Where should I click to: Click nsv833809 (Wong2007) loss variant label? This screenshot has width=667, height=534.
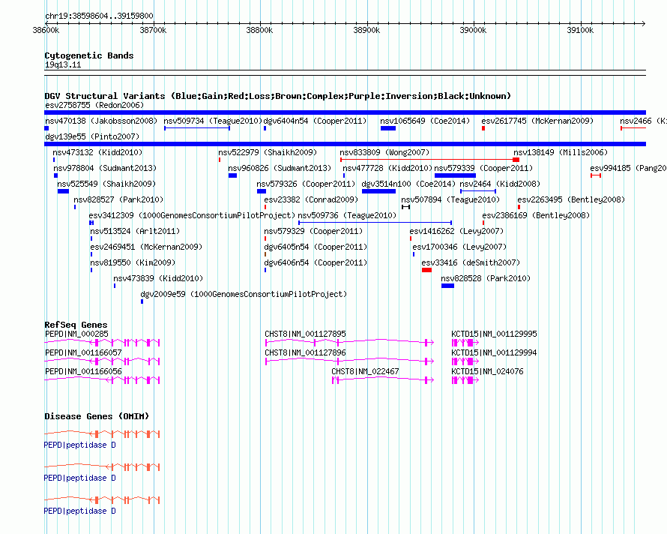384,152
